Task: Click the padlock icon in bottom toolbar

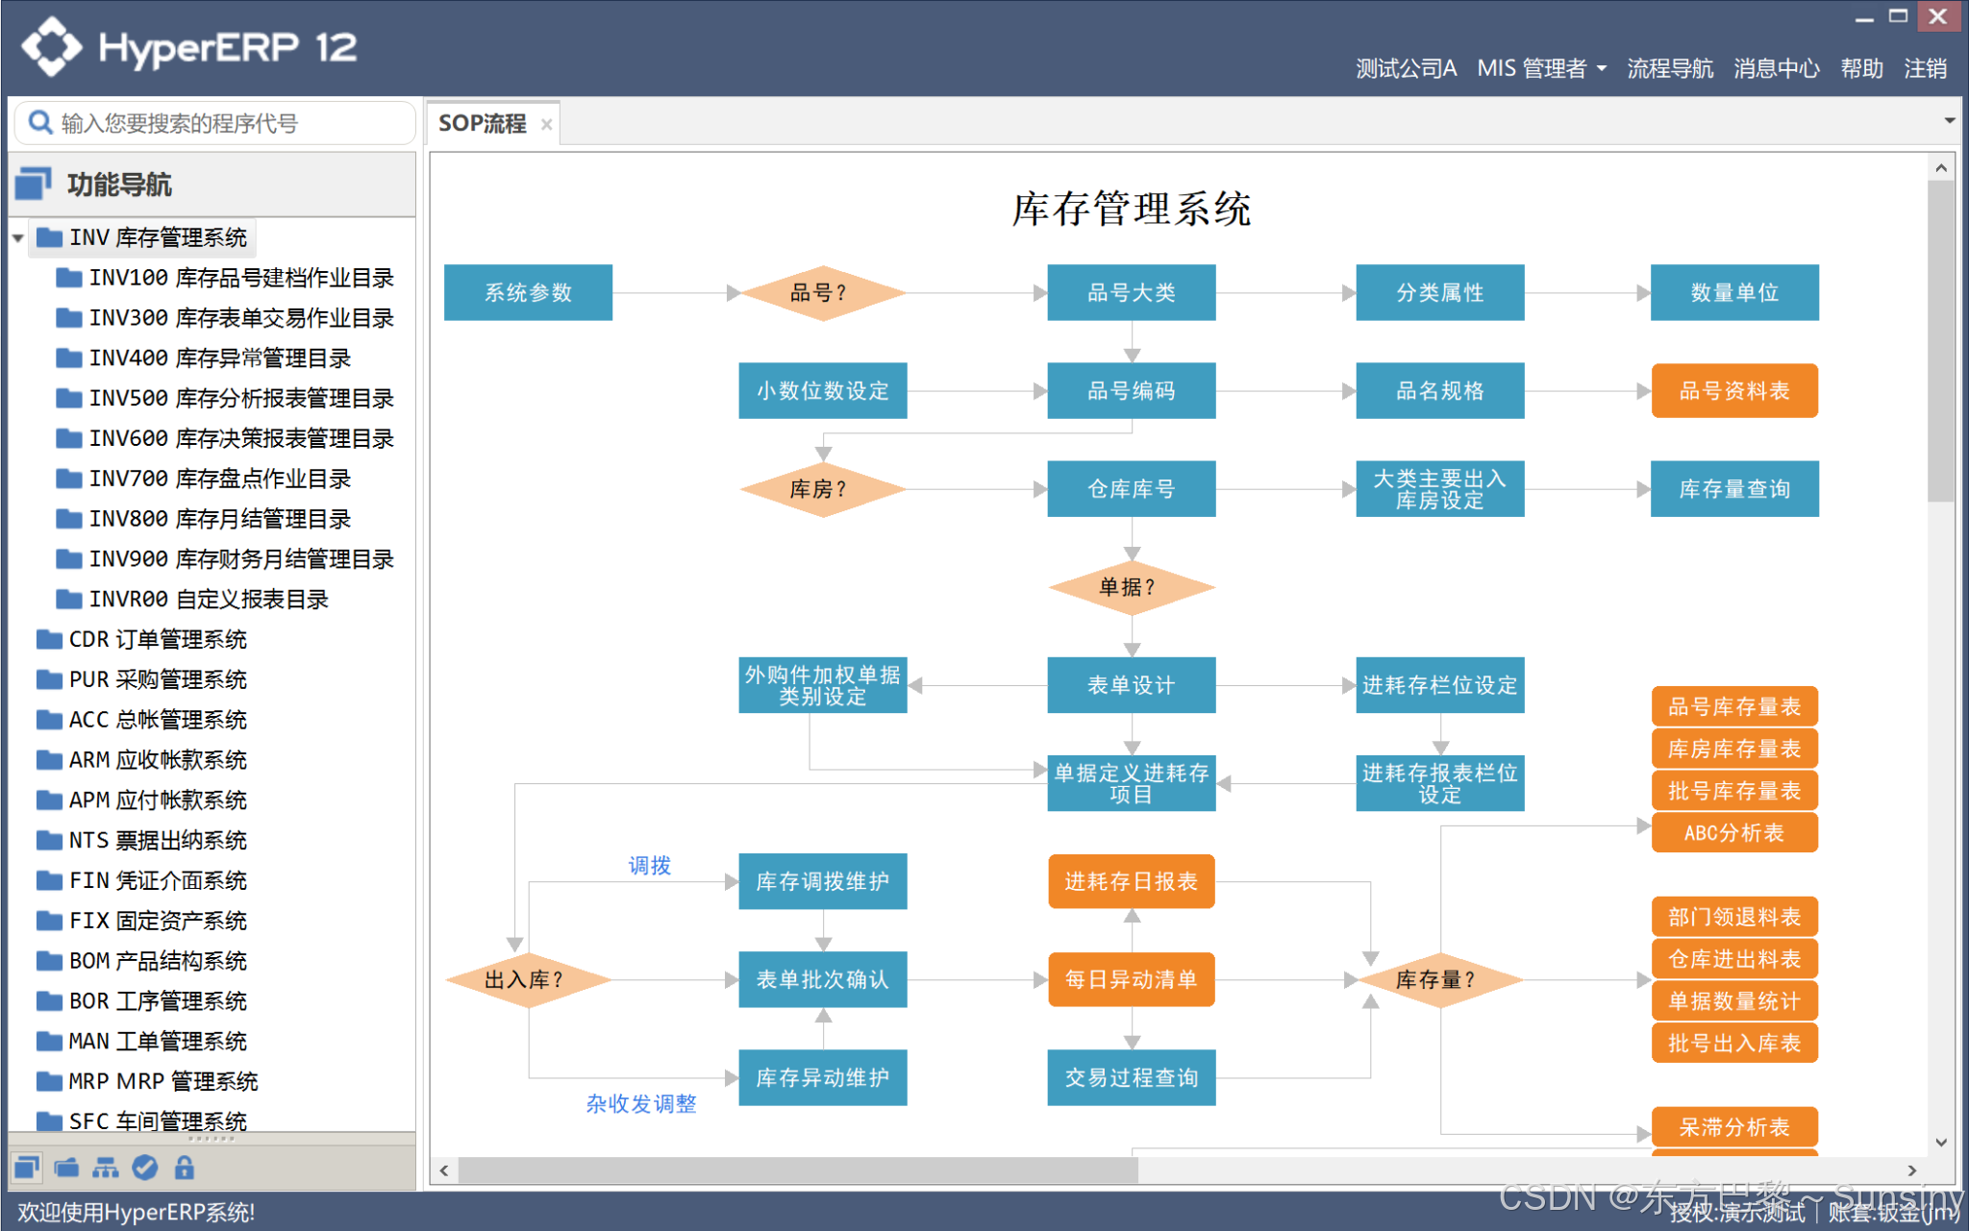Action: click(184, 1168)
